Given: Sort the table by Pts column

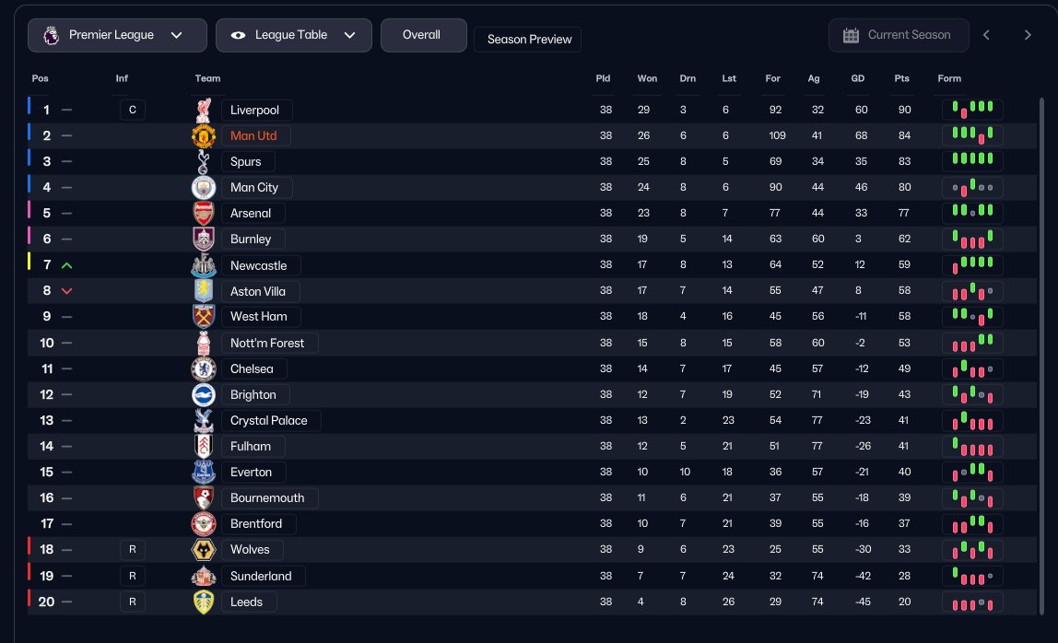Looking at the screenshot, I should [x=901, y=78].
